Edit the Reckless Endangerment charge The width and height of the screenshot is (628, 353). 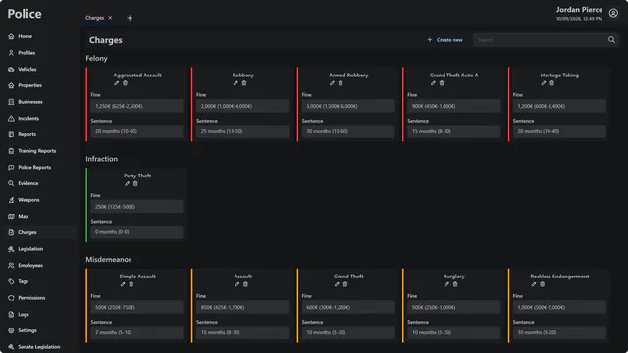point(534,284)
